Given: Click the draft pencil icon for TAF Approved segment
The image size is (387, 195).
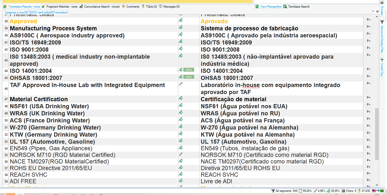Looking at the screenshot, I should [181, 84].
